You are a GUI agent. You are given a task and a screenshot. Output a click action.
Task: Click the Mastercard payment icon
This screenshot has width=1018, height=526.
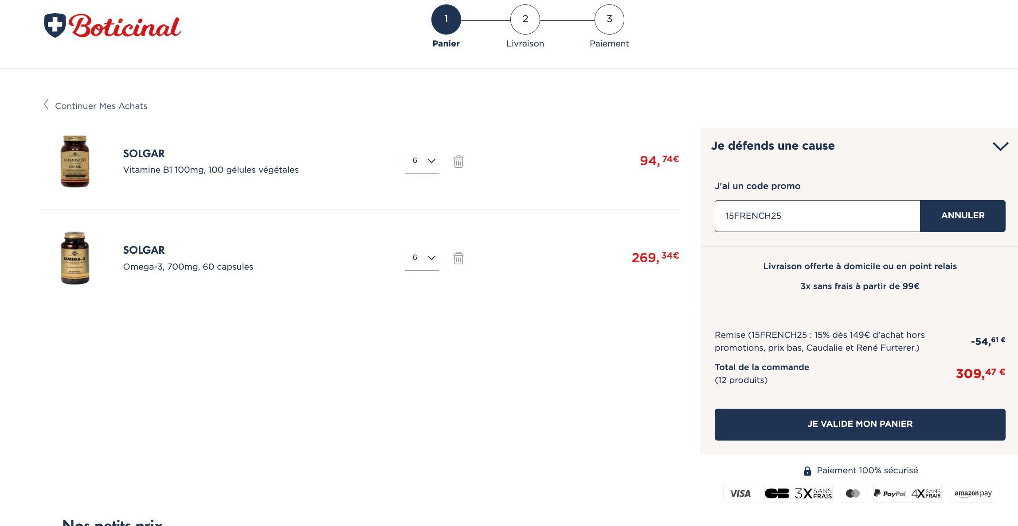pyautogui.click(x=853, y=493)
